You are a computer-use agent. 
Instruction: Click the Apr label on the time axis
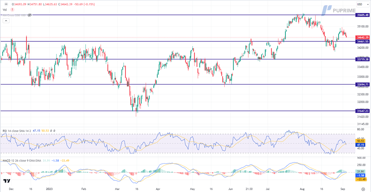point(158,189)
